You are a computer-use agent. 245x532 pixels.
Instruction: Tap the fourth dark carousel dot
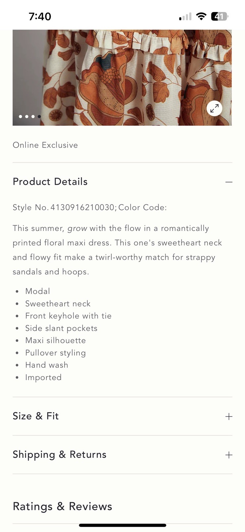pyautogui.click(x=39, y=116)
